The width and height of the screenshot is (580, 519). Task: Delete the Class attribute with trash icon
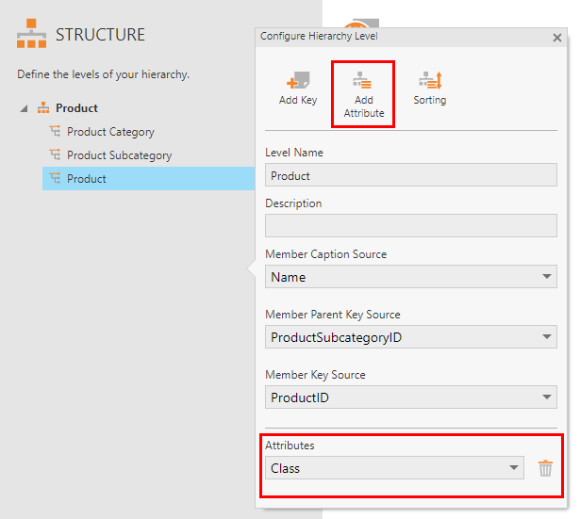click(545, 468)
